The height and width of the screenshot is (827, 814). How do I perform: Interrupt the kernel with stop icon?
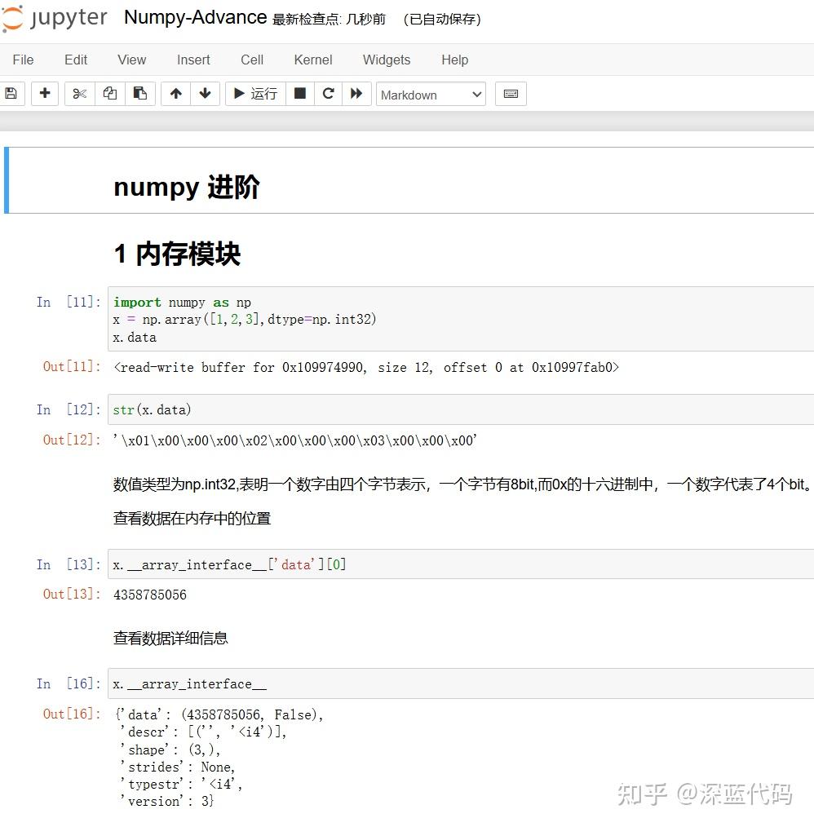(x=299, y=93)
